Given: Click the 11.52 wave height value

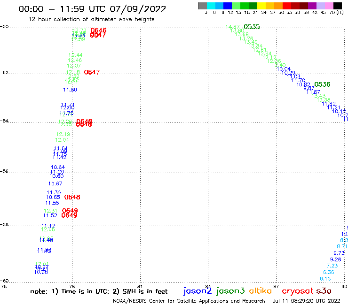Looking at the screenshot, I should coord(50,215).
